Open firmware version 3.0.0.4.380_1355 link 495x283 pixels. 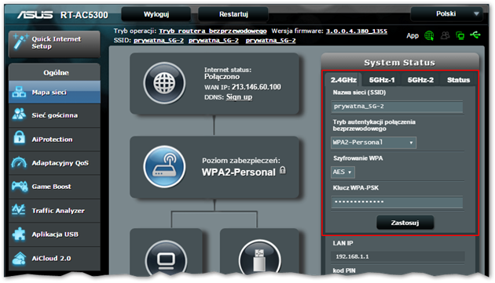pos(357,31)
